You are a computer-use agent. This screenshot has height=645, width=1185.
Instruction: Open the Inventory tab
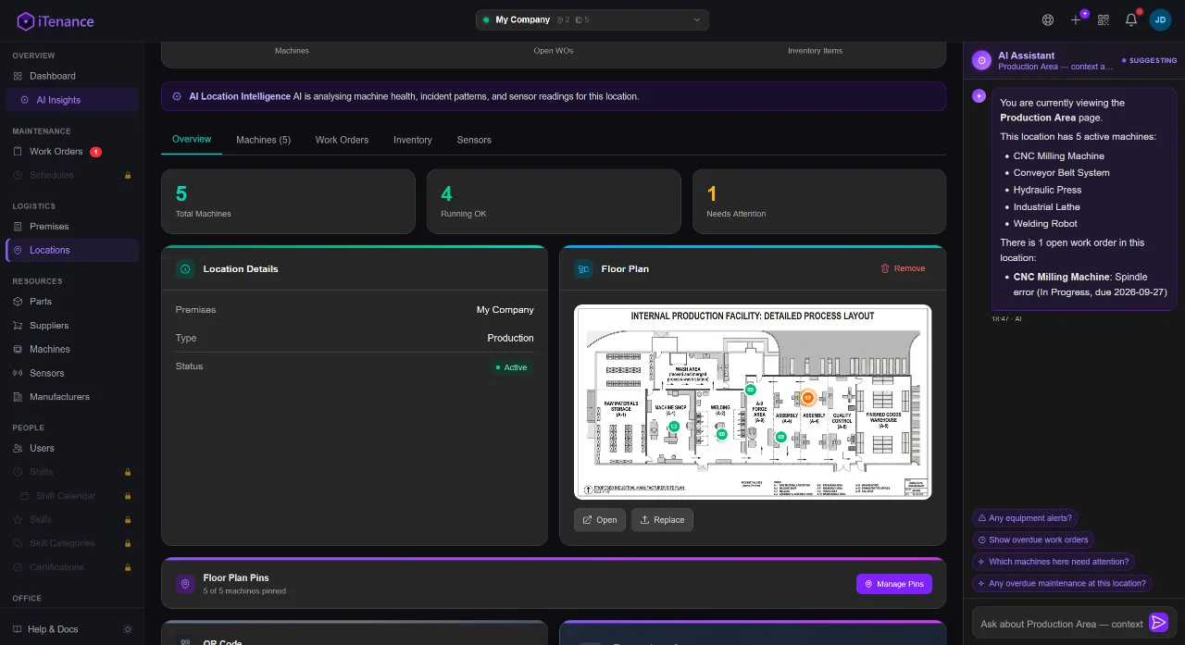(x=413, y=140)
